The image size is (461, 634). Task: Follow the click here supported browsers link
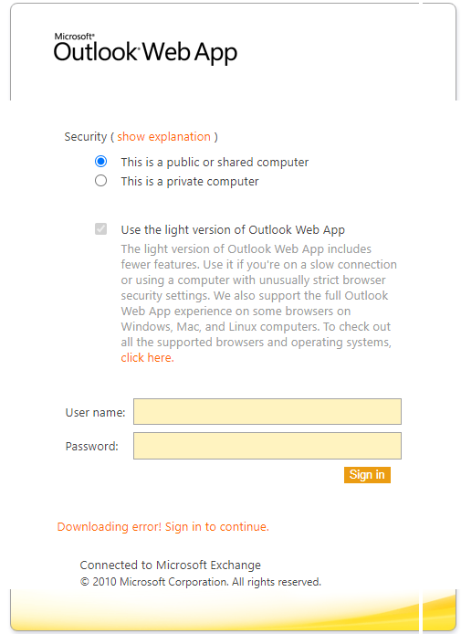pos(147,357)
